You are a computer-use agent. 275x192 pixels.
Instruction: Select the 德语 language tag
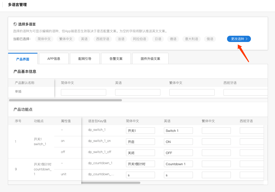(x=173, y=39)
